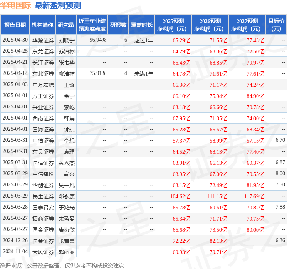Screen dimensions: 287x269
Task: Select researcher 郭丽丽
Action: click(67, 252)
